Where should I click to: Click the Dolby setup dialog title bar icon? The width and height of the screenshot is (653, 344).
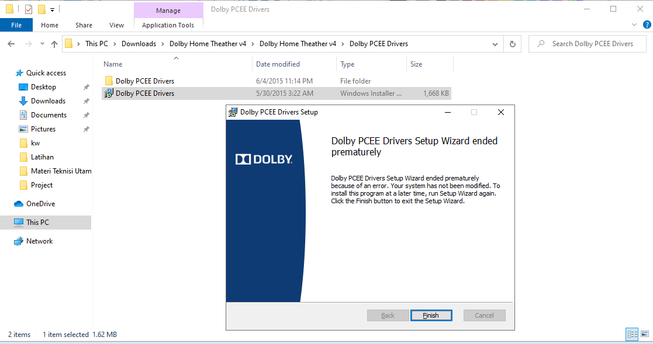233,112
